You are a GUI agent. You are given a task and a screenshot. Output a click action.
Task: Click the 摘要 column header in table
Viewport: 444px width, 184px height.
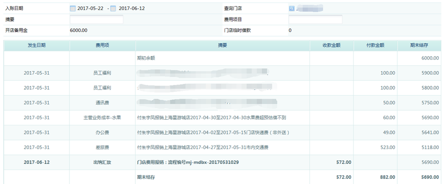point(223,46)
